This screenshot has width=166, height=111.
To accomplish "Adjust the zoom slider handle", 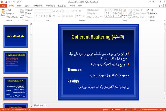I will (148, 110).
